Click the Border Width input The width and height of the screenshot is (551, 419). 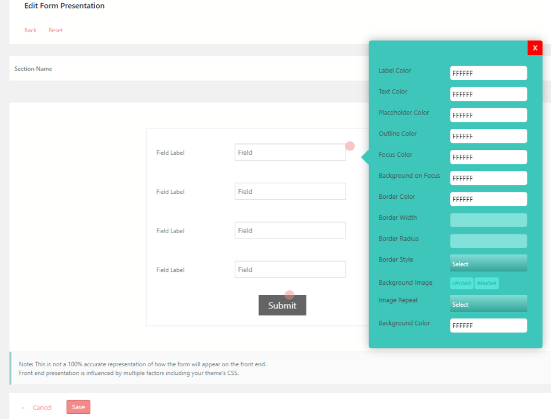[488, 220]
